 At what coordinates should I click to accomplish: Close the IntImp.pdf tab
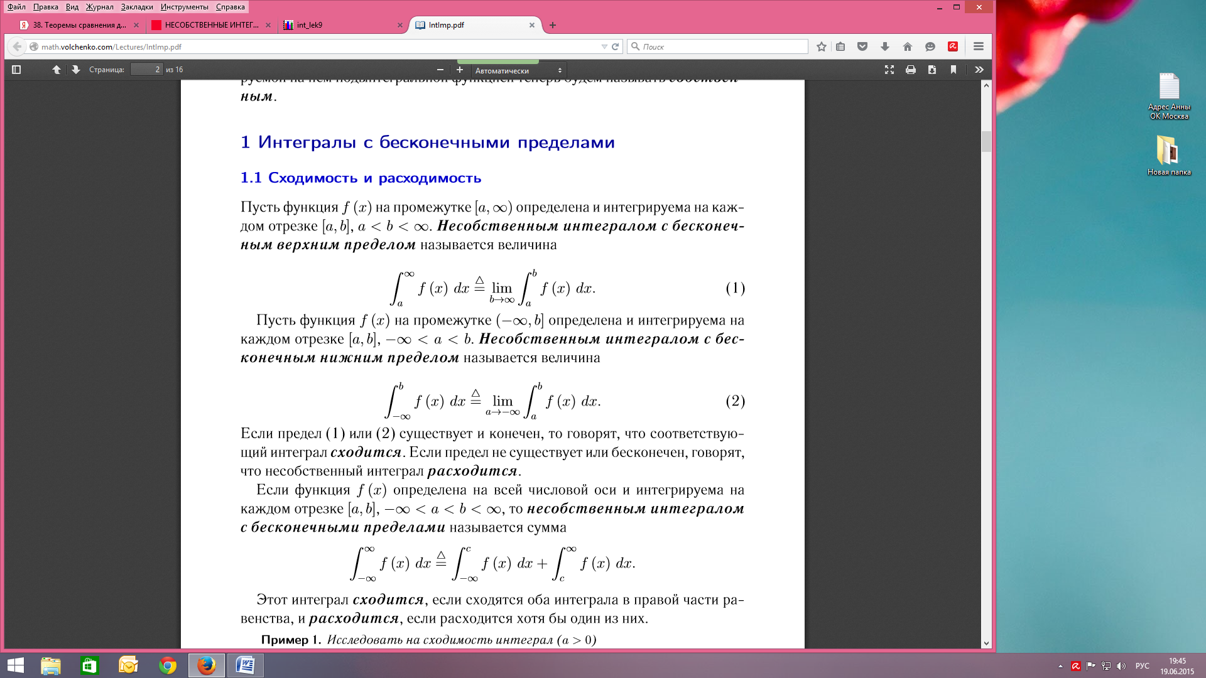point(532,25)
